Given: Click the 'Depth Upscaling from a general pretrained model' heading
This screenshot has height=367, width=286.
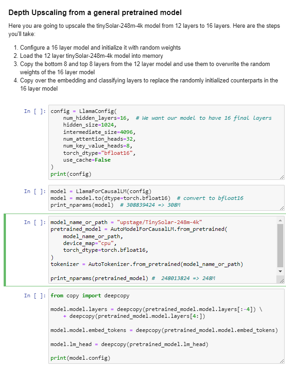Looking at the screenshot, I should [x=95, y=12].
